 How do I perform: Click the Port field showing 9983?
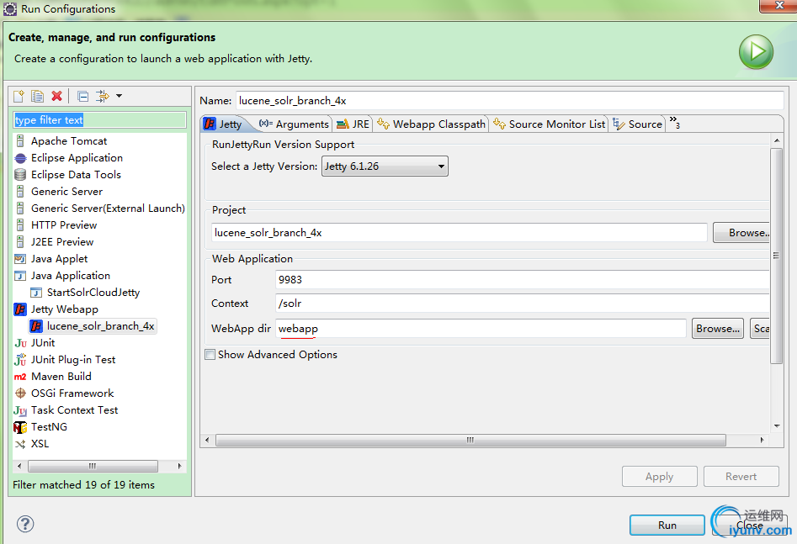tap(523, 280)
